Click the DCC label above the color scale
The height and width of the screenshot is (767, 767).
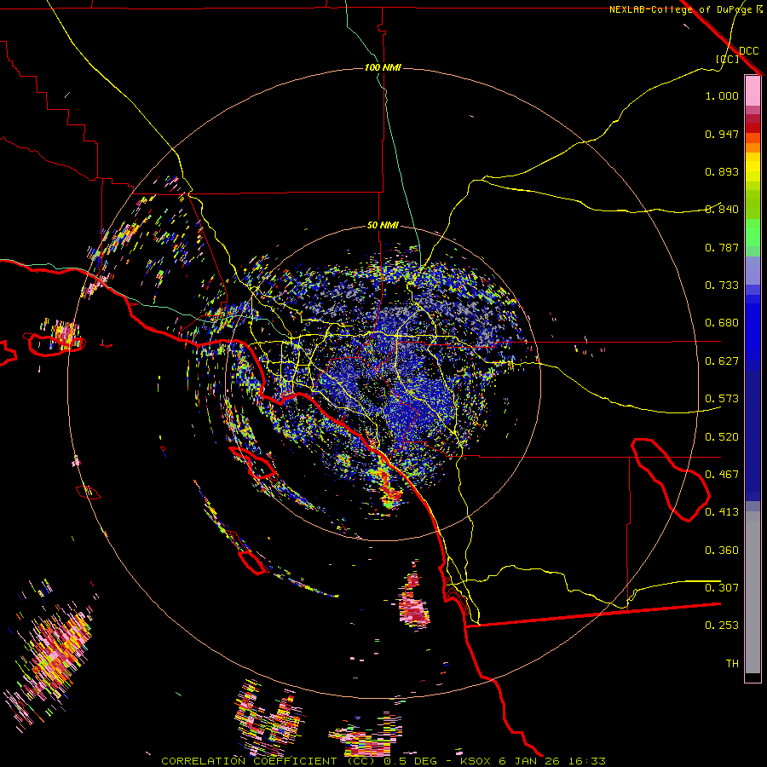point(748,51)
